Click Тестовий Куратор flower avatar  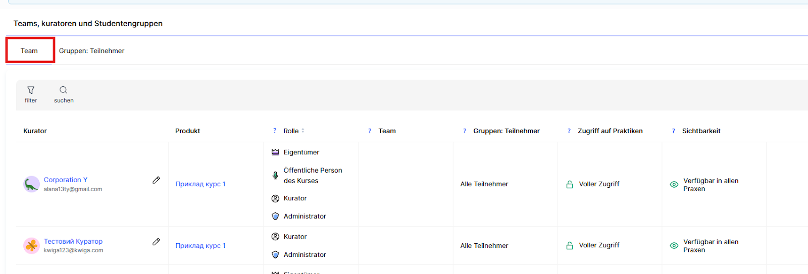point(31,246)
